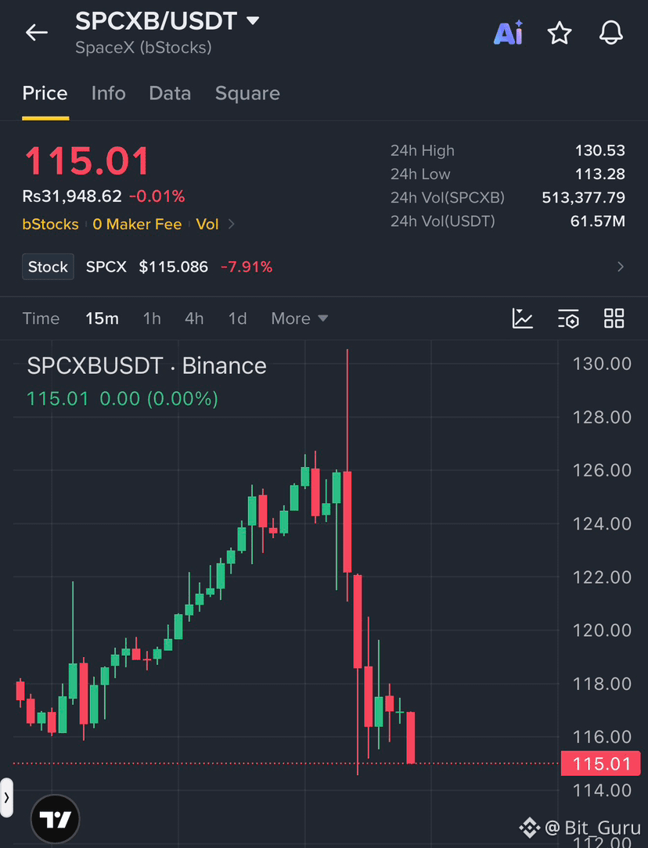Tap the 130.00 price axis label
The height and width of the screenshot is (848, 648).
point(602,364)
